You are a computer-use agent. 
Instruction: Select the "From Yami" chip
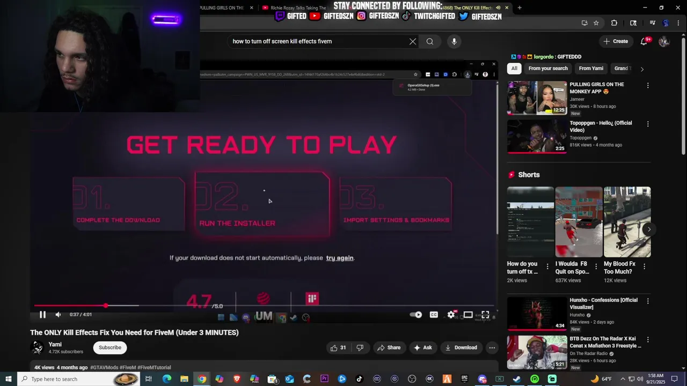(591, 68)
